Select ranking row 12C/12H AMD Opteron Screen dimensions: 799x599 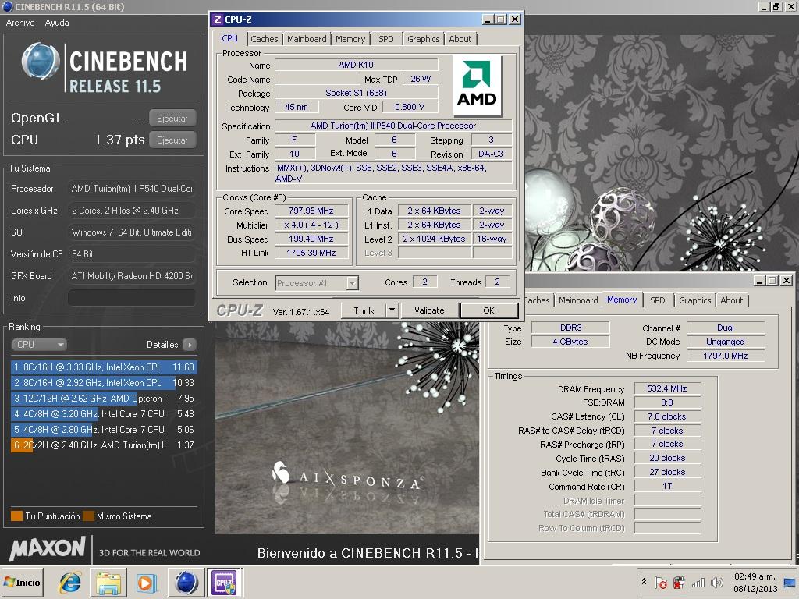(x=104, y=399)
